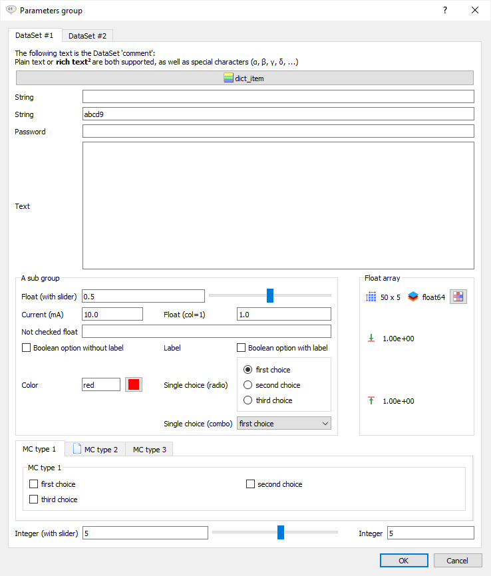Click the float64 data type icon

click(413, 297)
